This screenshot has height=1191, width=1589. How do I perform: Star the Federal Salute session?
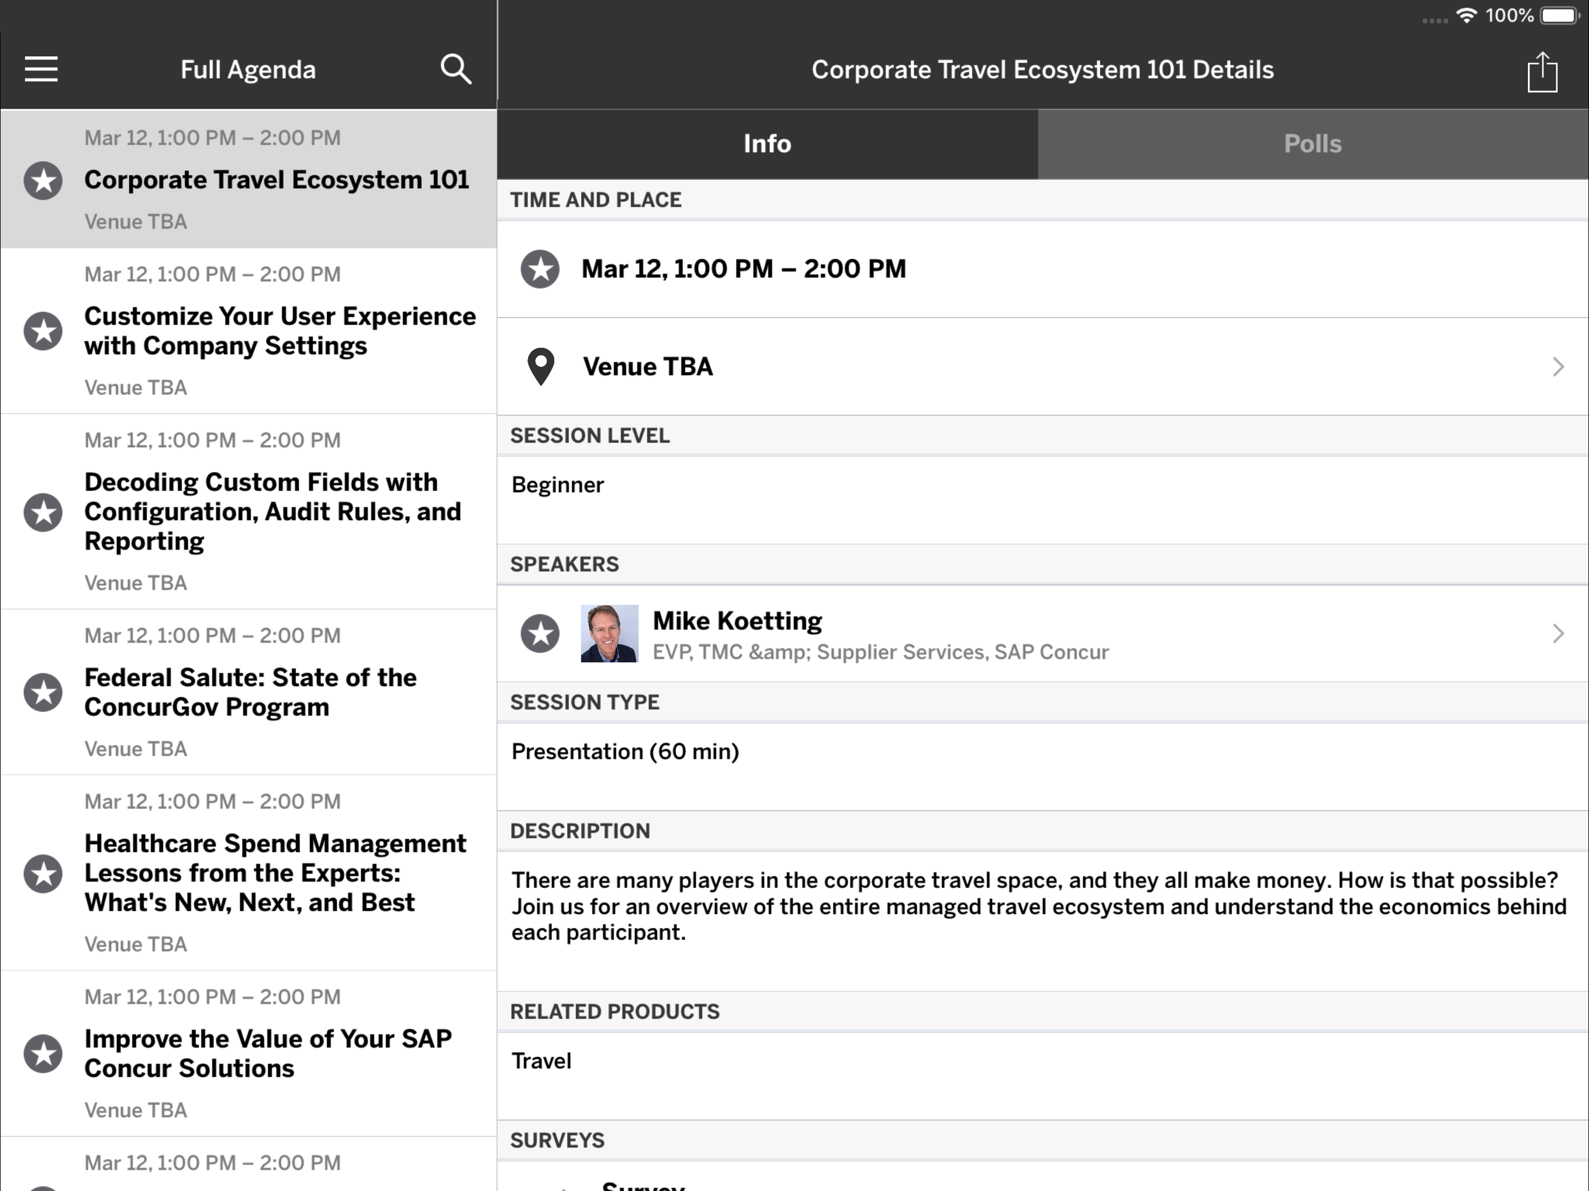click(43, 693)
